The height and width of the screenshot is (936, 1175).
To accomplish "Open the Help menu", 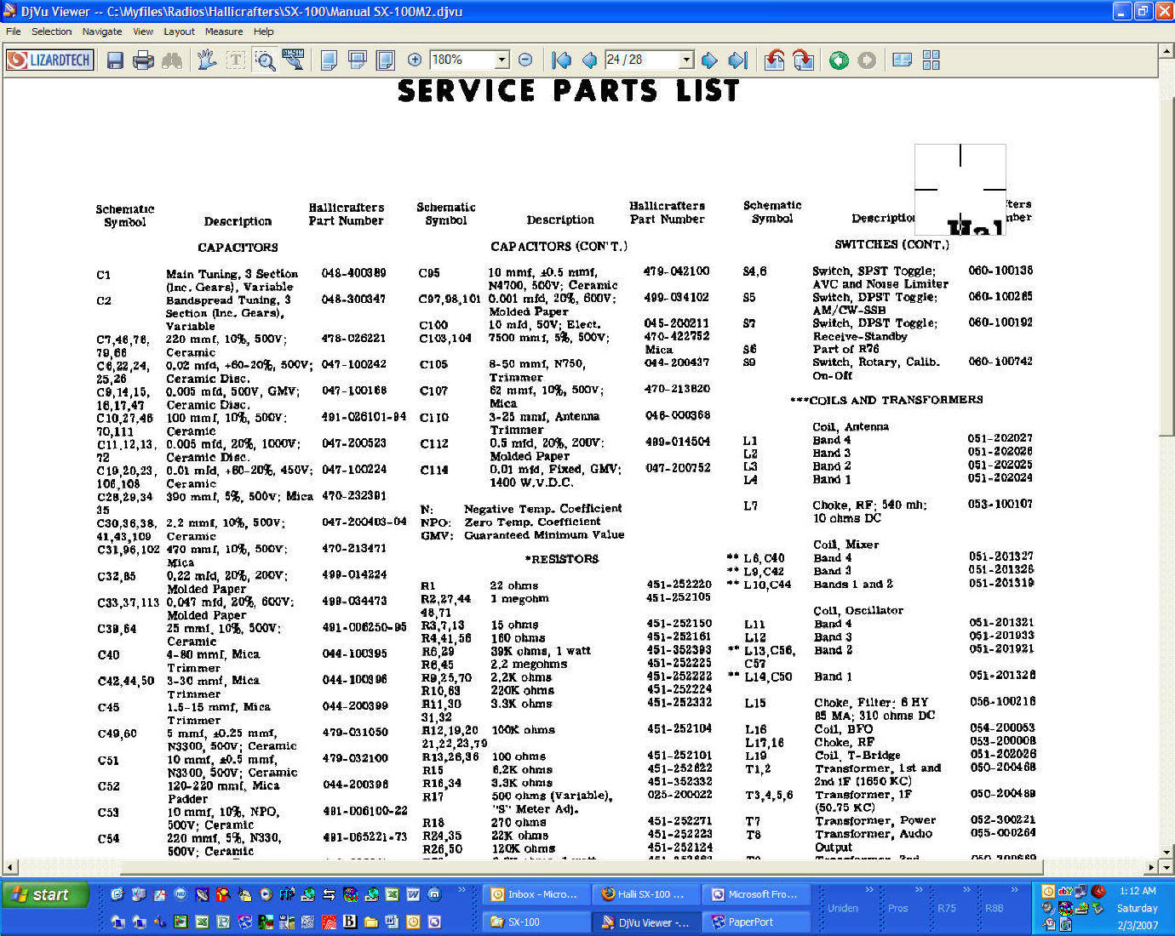I will click(264, 31).
